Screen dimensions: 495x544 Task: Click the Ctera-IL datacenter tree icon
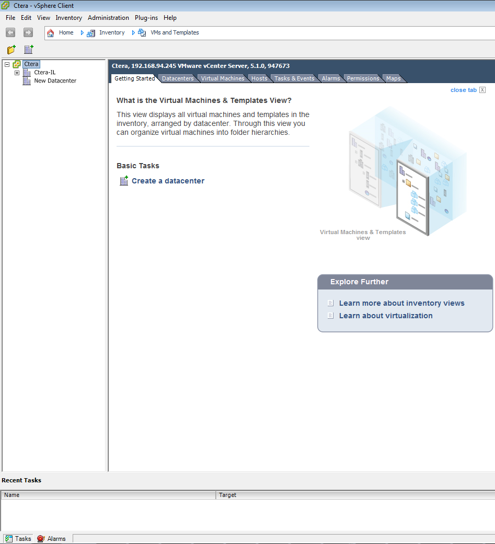27,73
